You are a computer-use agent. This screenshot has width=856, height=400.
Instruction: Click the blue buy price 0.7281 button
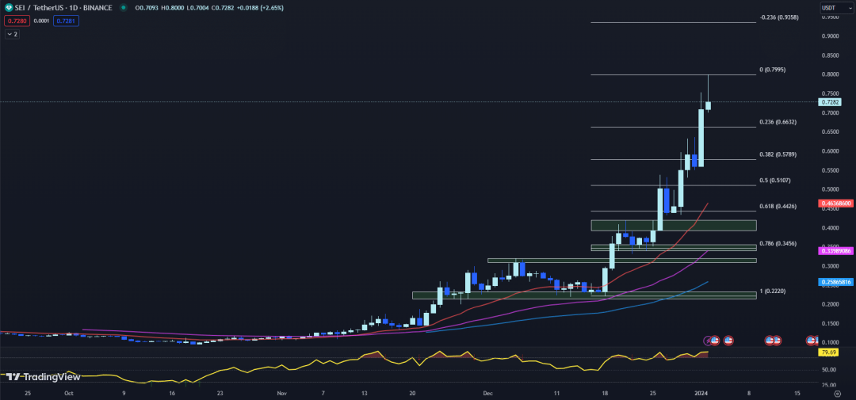click(65, 21)
